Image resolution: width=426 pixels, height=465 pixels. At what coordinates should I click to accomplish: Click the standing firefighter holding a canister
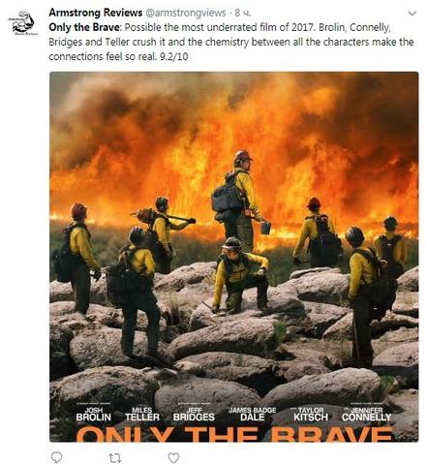coord(240,201)
